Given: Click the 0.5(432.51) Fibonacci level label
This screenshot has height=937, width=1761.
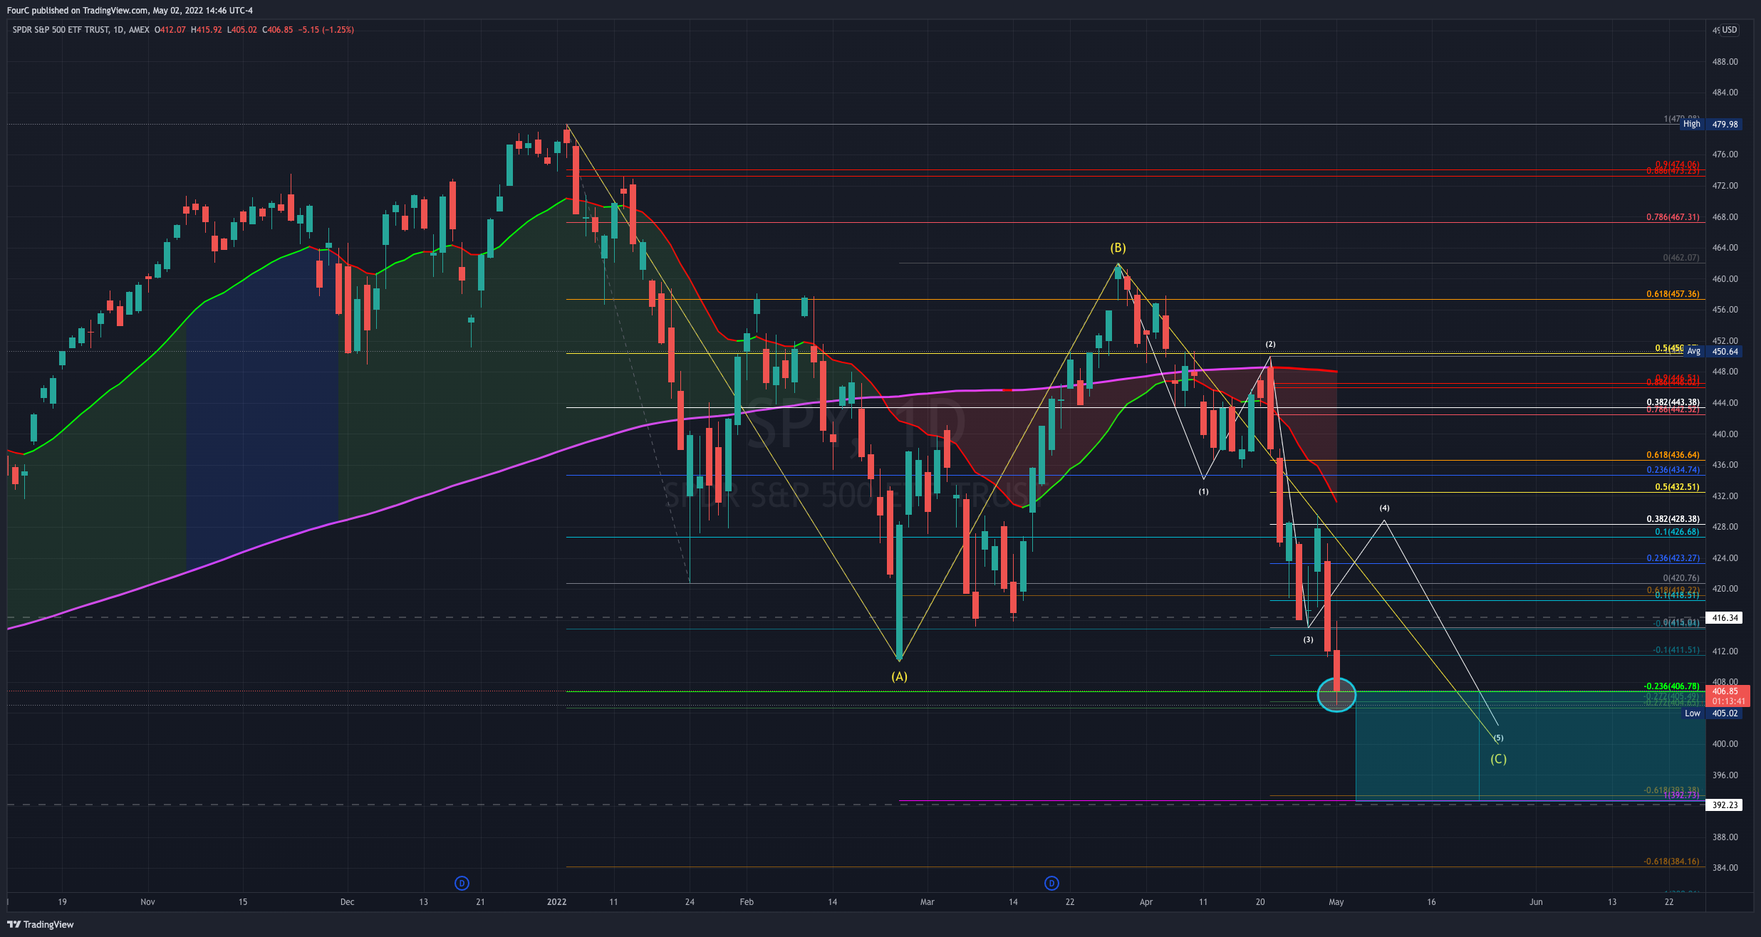Looking at the screenshot, I should (1677, 487).
